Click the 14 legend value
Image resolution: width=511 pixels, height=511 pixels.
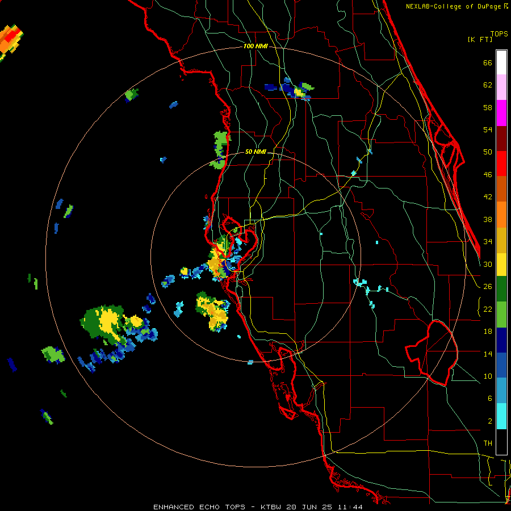tap(488, 354)
